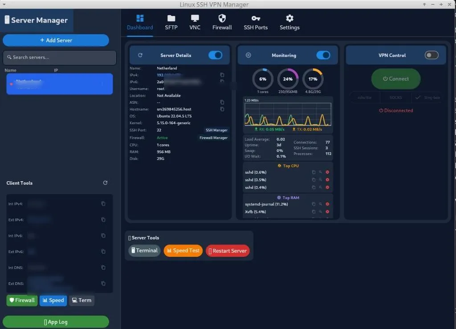Enable the VPN Control switch
Screen dimensions: 456x329
point(432,55)
